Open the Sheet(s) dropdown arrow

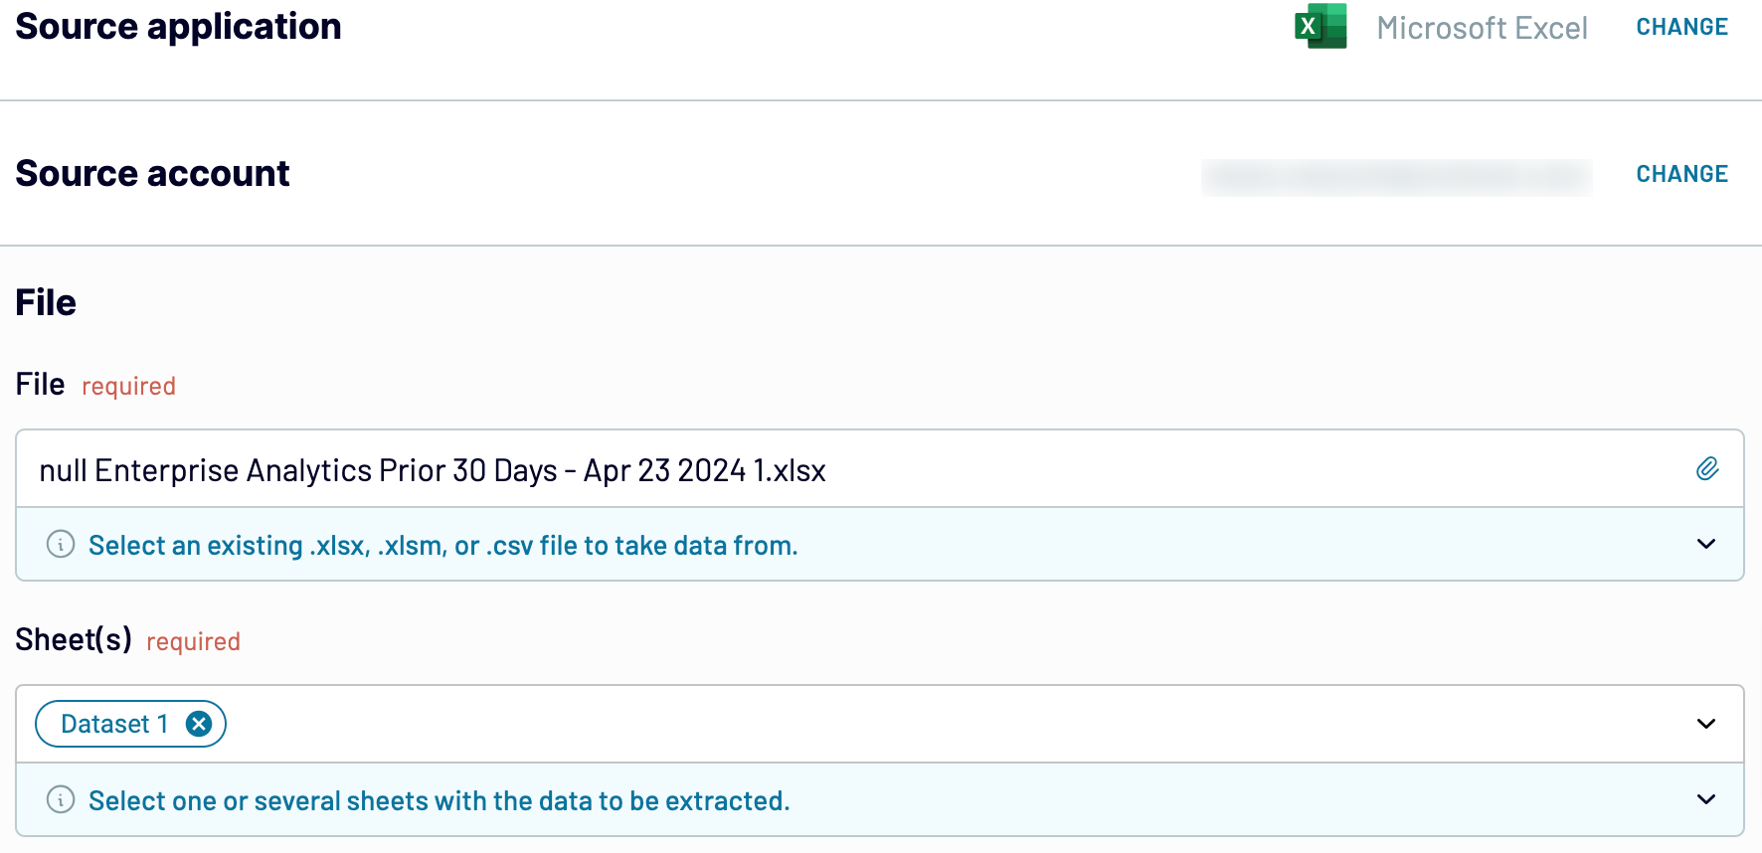[x=1706, y=724]
